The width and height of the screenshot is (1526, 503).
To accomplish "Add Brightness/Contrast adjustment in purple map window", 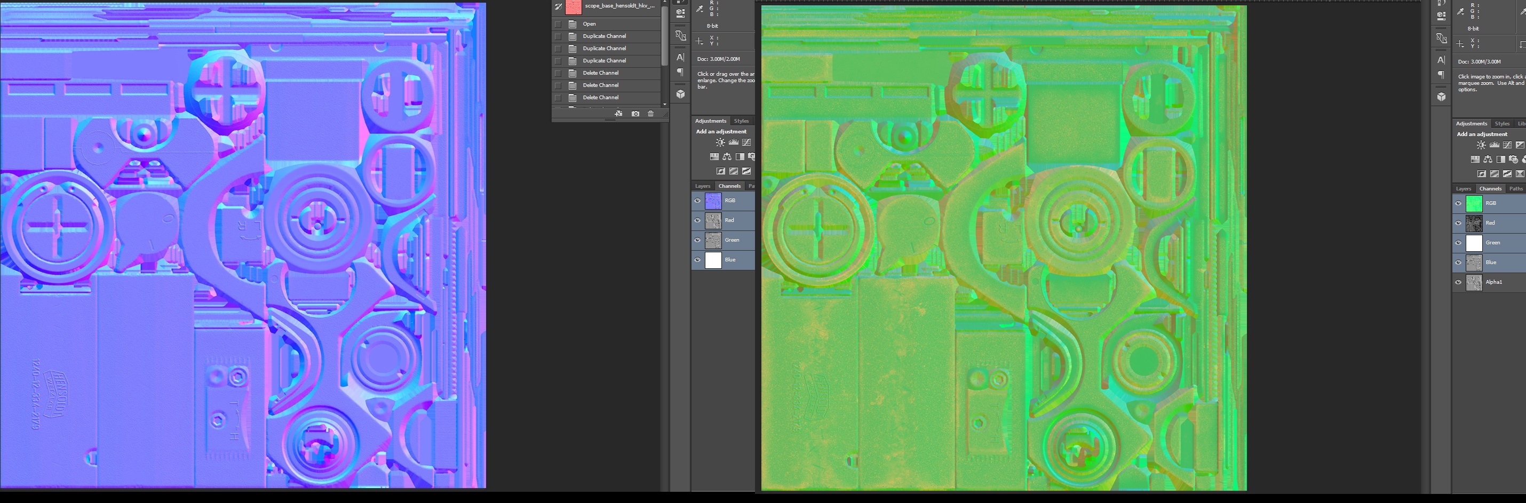I will [720, 142].
